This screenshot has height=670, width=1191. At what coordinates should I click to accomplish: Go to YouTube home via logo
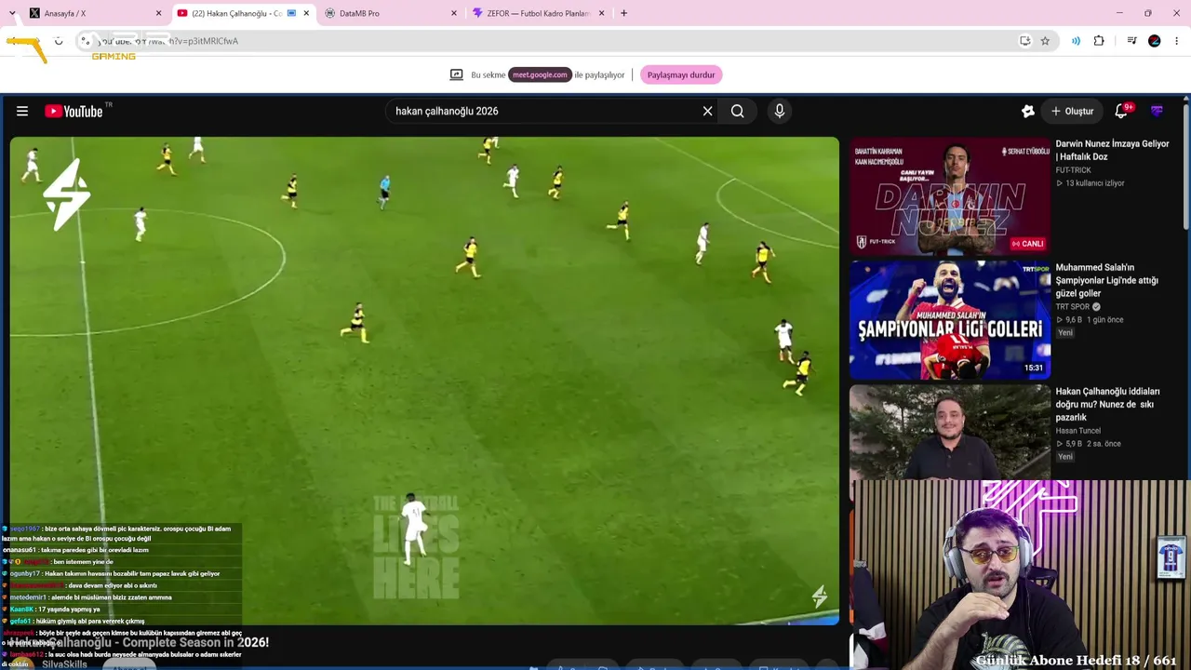point(74,111)
